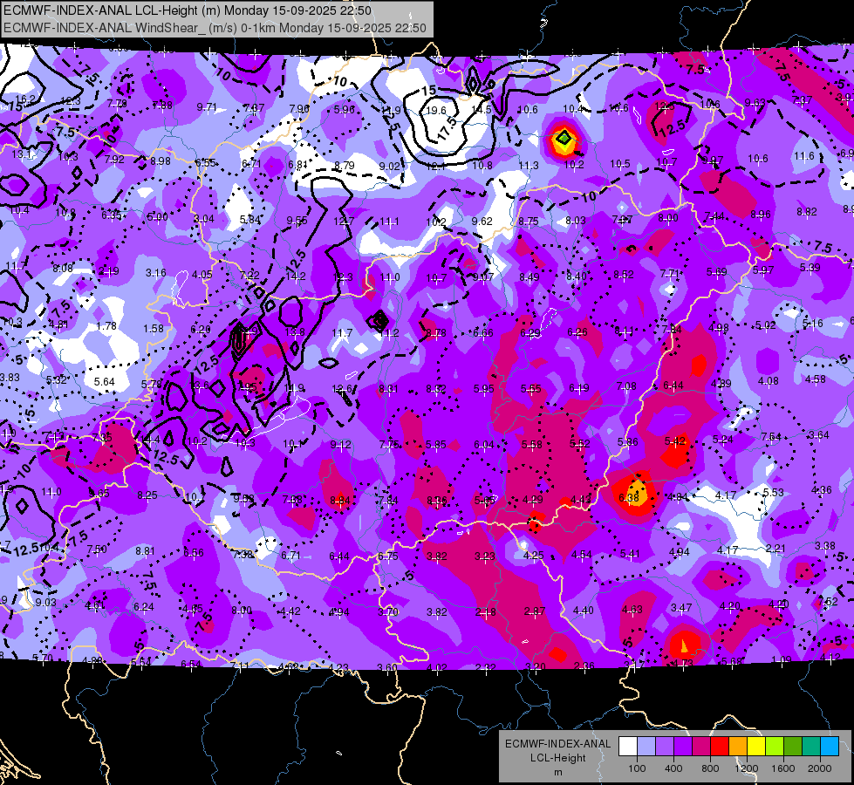The image size is (854, 785).
Task: Click the wind shear value '2.21'
Action: tap(775, 548)
